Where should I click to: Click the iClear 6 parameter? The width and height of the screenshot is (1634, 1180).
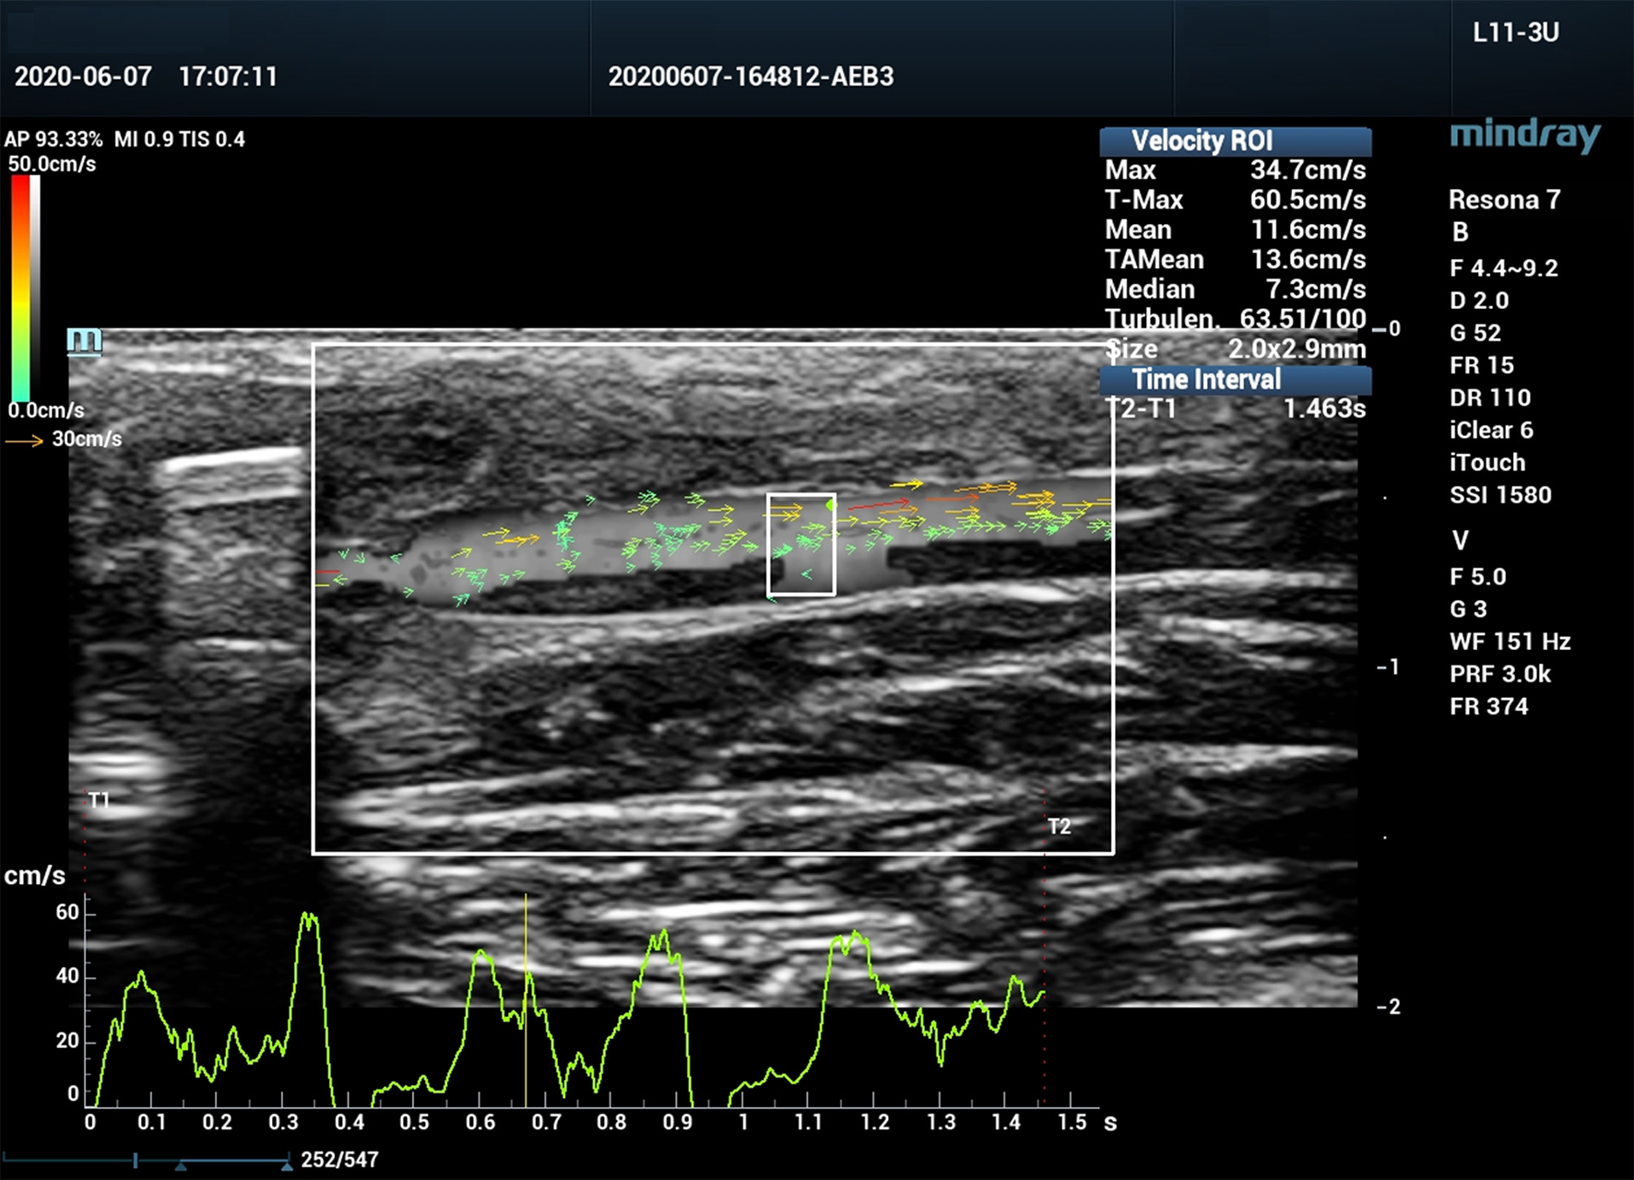pos(1490,431)
